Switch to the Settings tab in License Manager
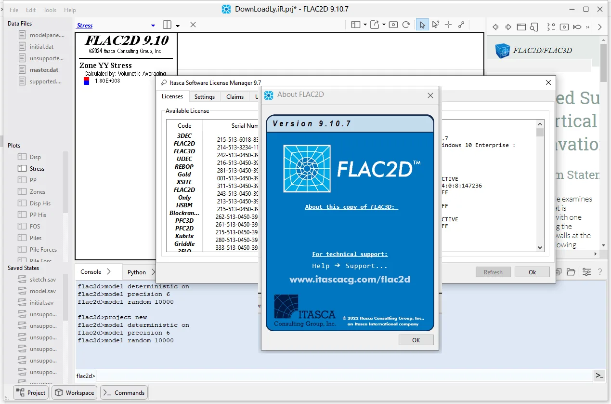The width and height of the screenshot is (611, 404). [x=205, y=96]
